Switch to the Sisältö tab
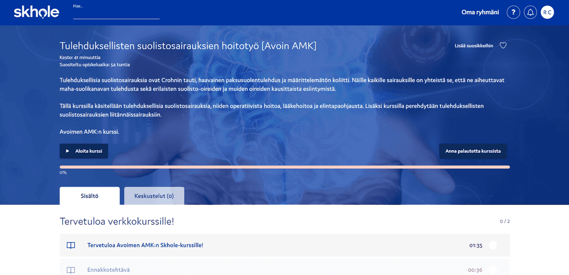Viewport: 569px width, 275px height. coord(90,196)
